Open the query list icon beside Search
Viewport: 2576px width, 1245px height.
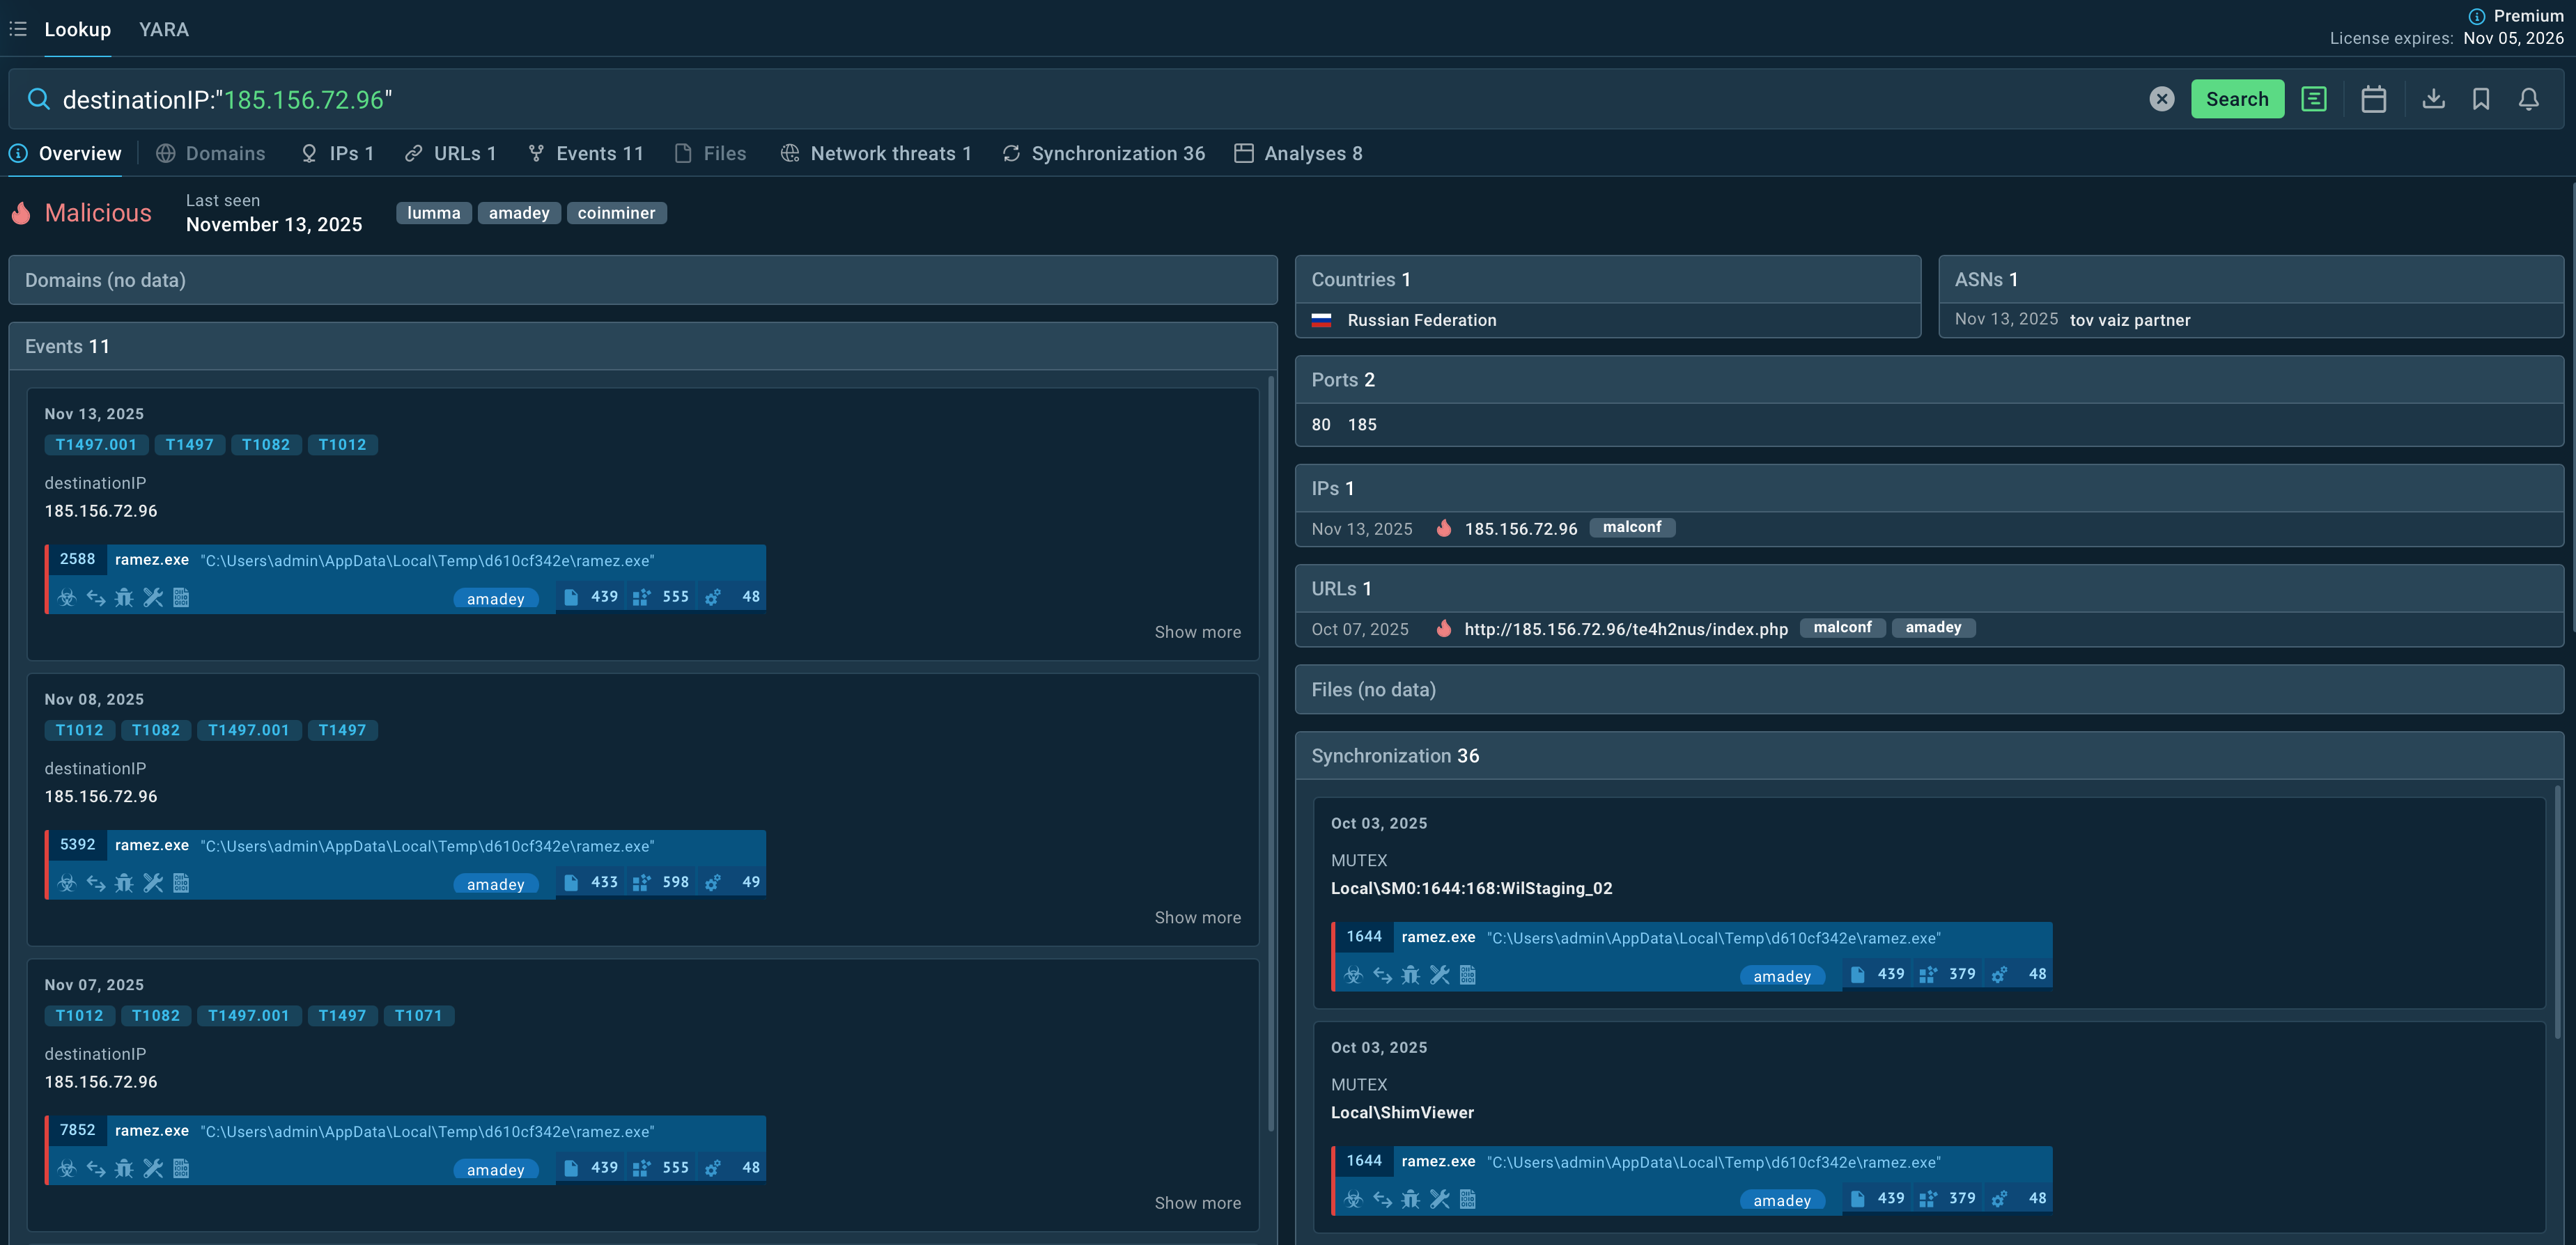[2313, 99]
